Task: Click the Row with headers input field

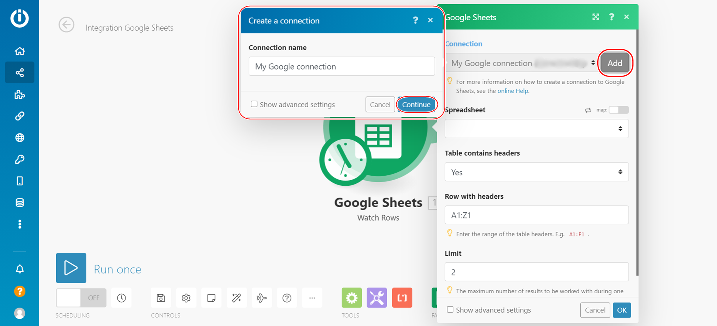Action: tap(536, 215)
